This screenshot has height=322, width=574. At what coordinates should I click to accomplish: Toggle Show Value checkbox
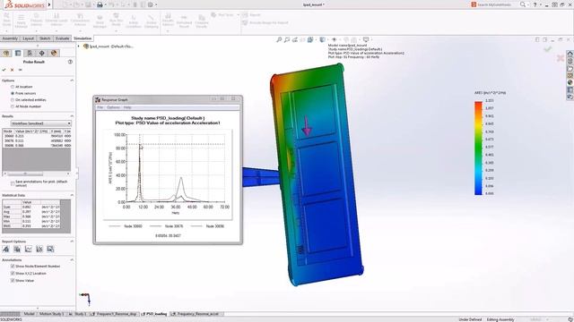pos(13,280)
